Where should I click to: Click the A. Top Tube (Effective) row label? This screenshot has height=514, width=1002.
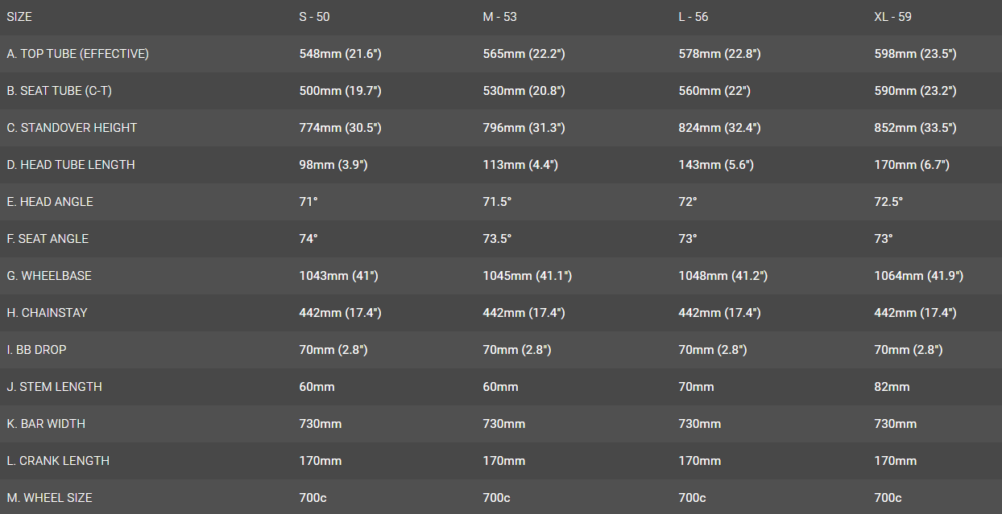point(77,54)
